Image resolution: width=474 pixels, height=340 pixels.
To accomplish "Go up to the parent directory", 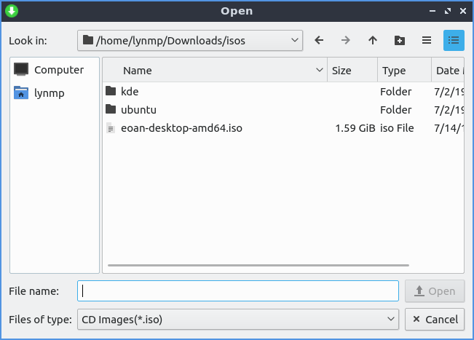I will tap(373, 41).
